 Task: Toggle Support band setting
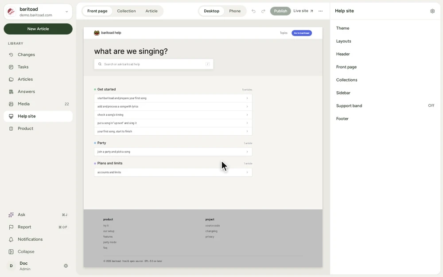pos(385,106)
